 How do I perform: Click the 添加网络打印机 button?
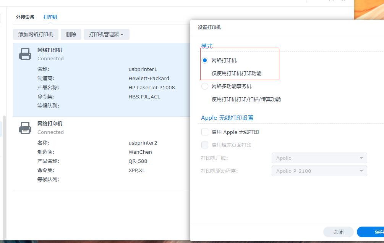click(x=36, y=34)
